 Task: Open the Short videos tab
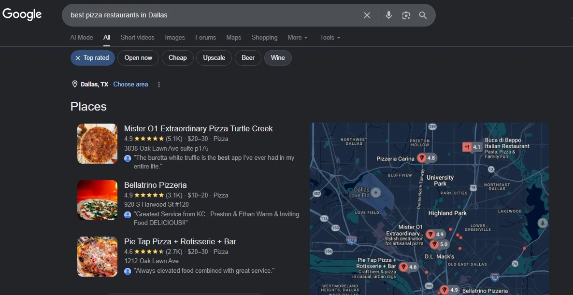137,38
